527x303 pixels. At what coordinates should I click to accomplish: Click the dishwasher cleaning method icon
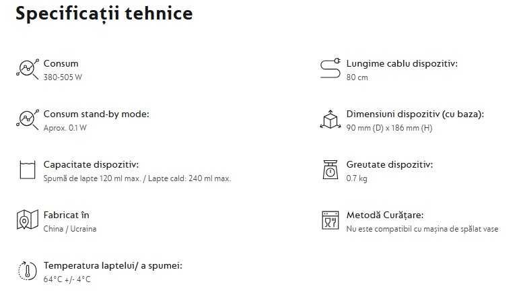click(x=330, y=220)
